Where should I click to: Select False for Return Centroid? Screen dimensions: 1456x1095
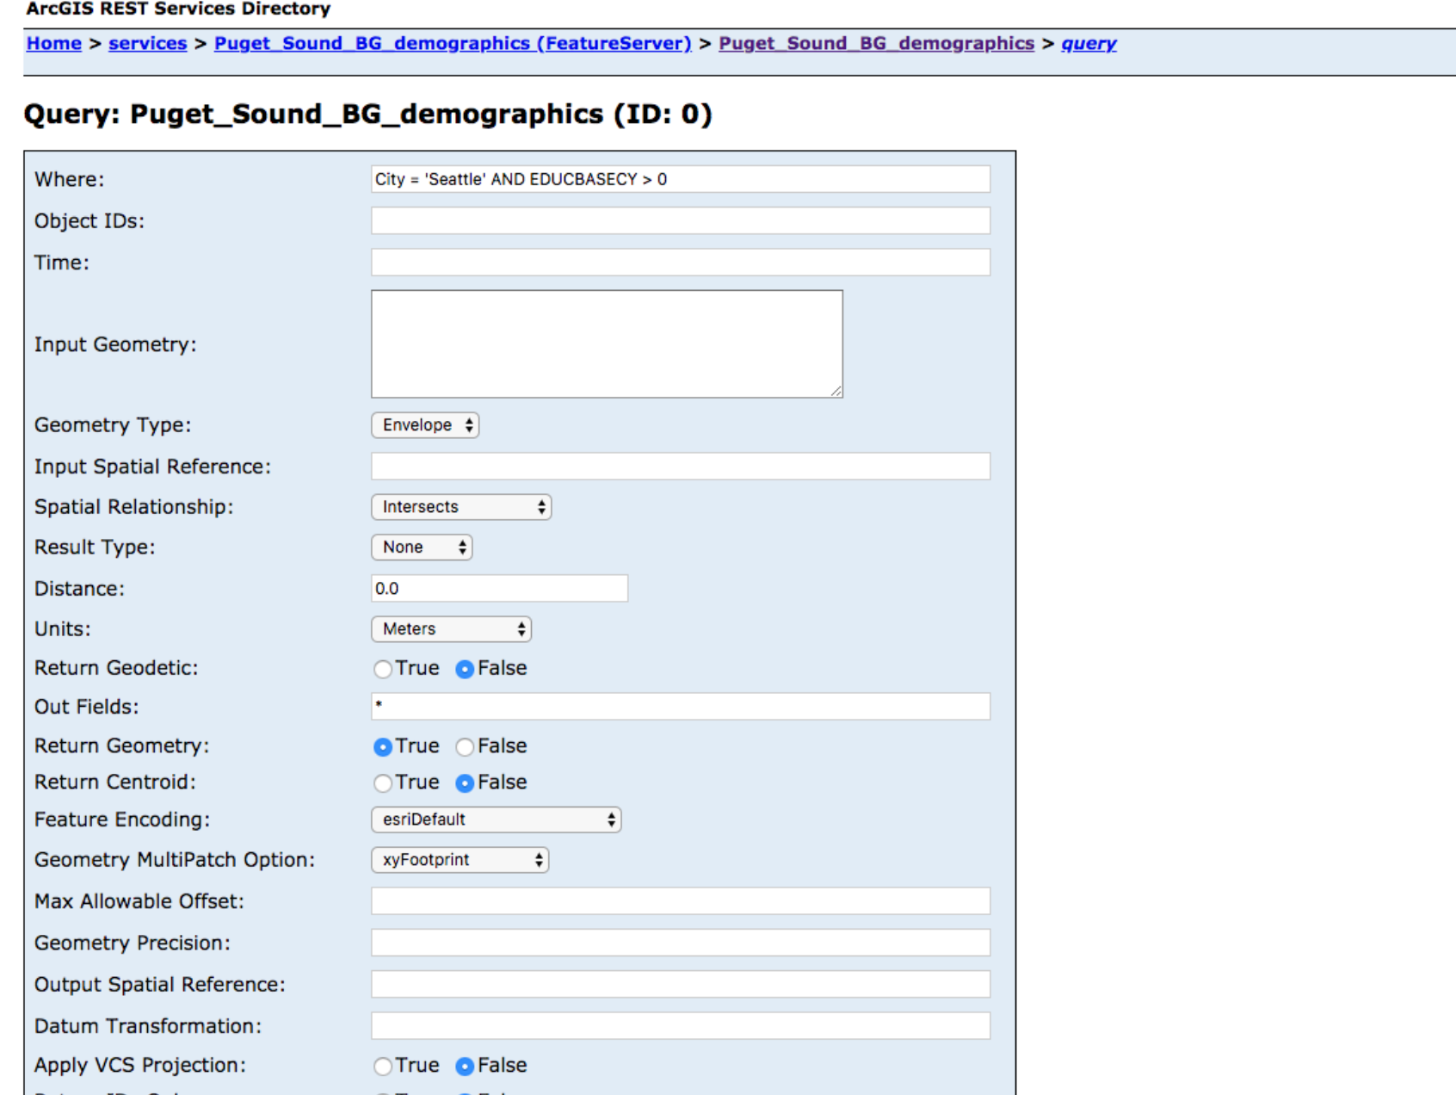coord(465,783)
